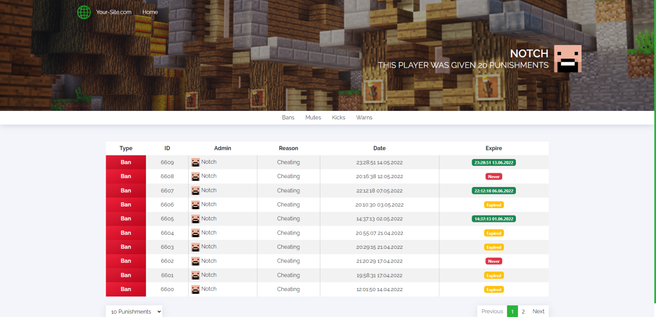Switch to the Mutes tab
The height and width of the screenshot is (317, 656).
(313, 117)
